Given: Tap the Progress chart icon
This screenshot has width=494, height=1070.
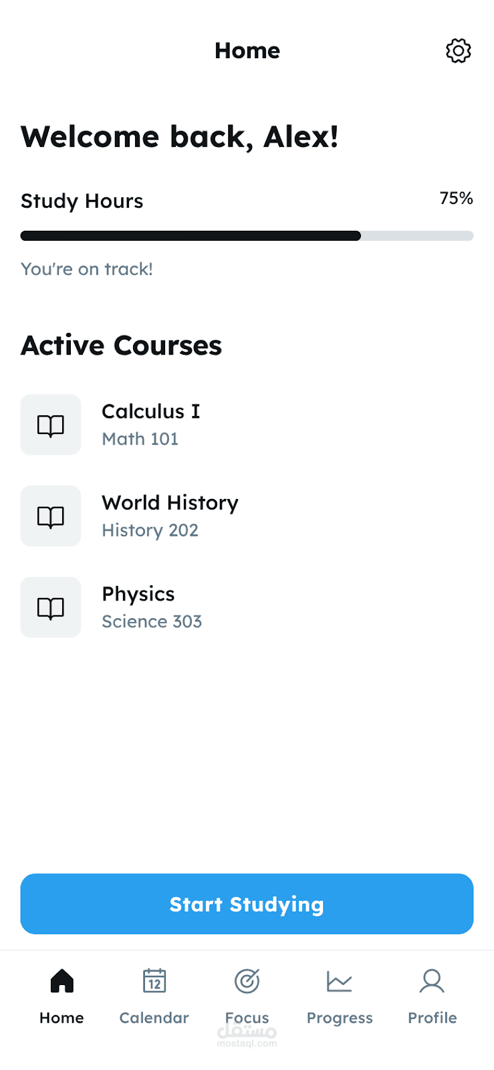Looking at the screenshot, I should (x=340, y=981).
